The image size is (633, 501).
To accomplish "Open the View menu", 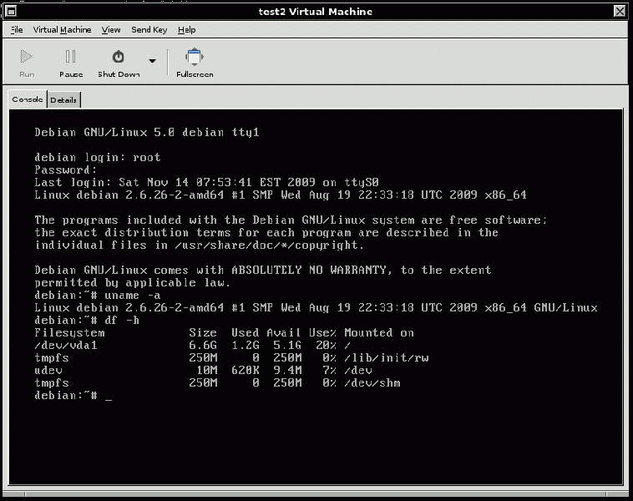I will coord(111,30).
